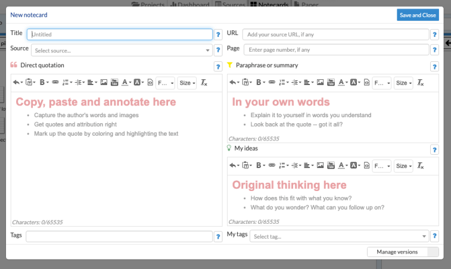Remove formatting in Paraphrase toolbar

pyautogui.click(x=420, y=83)
